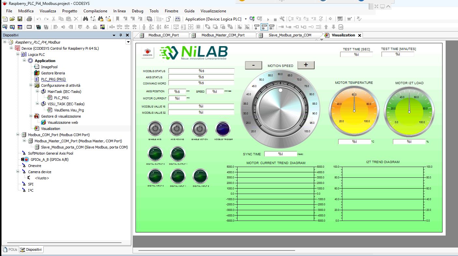
Task: Click the SYNC TIME value field
Action: (x=280, y=154)
